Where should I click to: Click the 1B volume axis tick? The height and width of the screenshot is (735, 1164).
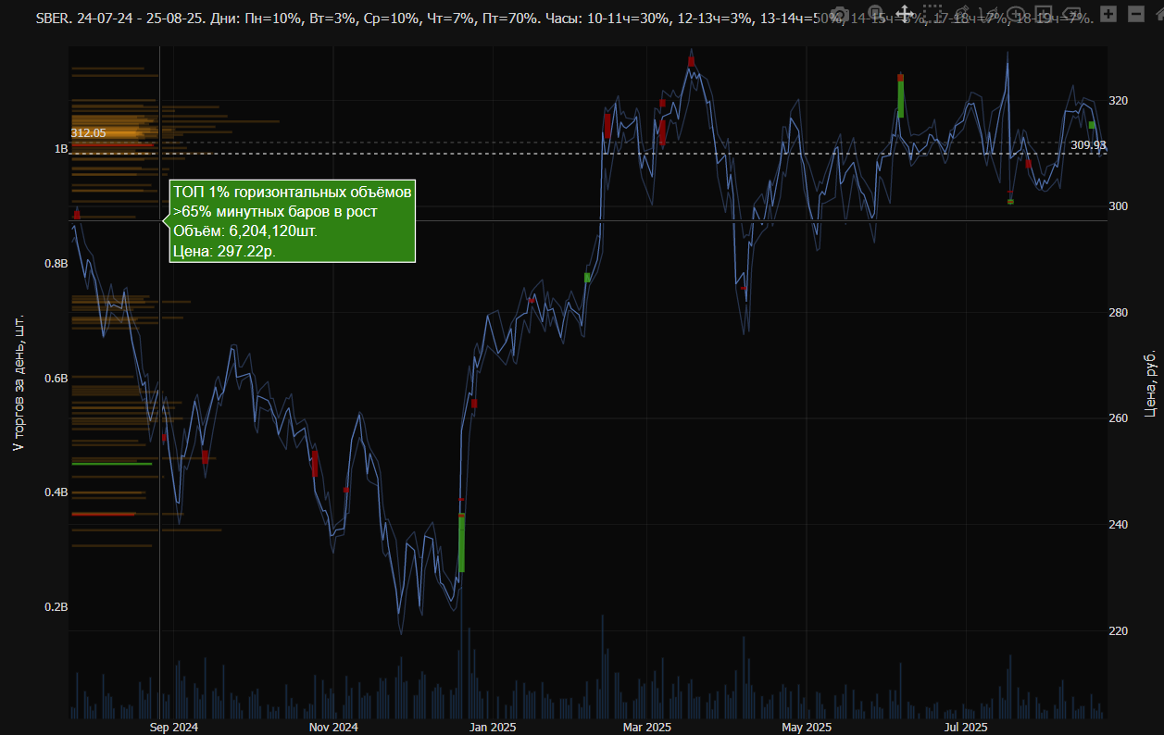pos(61,149)
